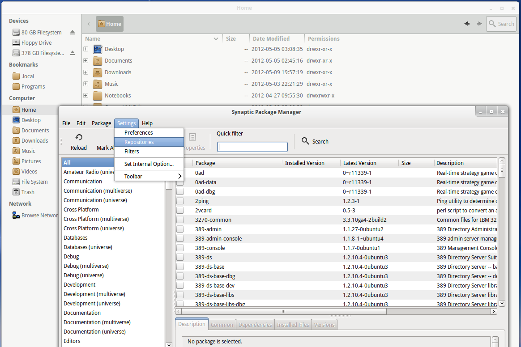Expand the Notebooks folder tree row
The height and width of the screenshot is (347, 521).
[x=86, y=95]
